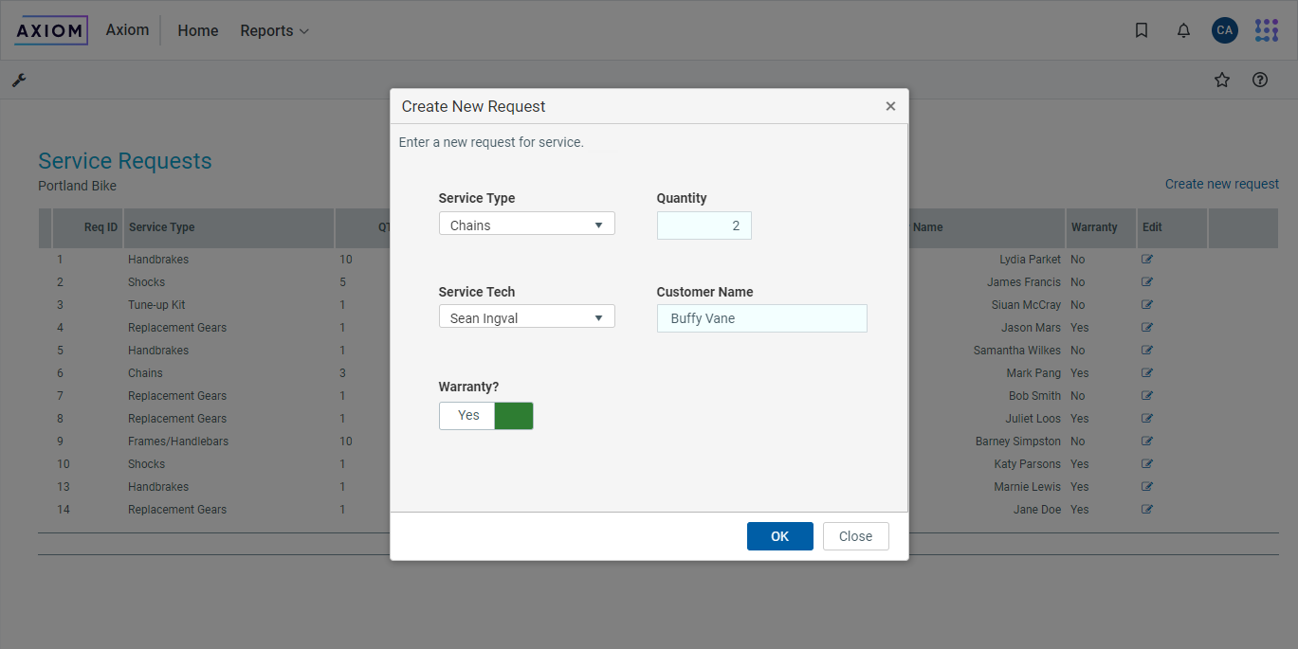Open the notifications bell
Screen dimensions: 1298x649
[x=1183, y=30]
